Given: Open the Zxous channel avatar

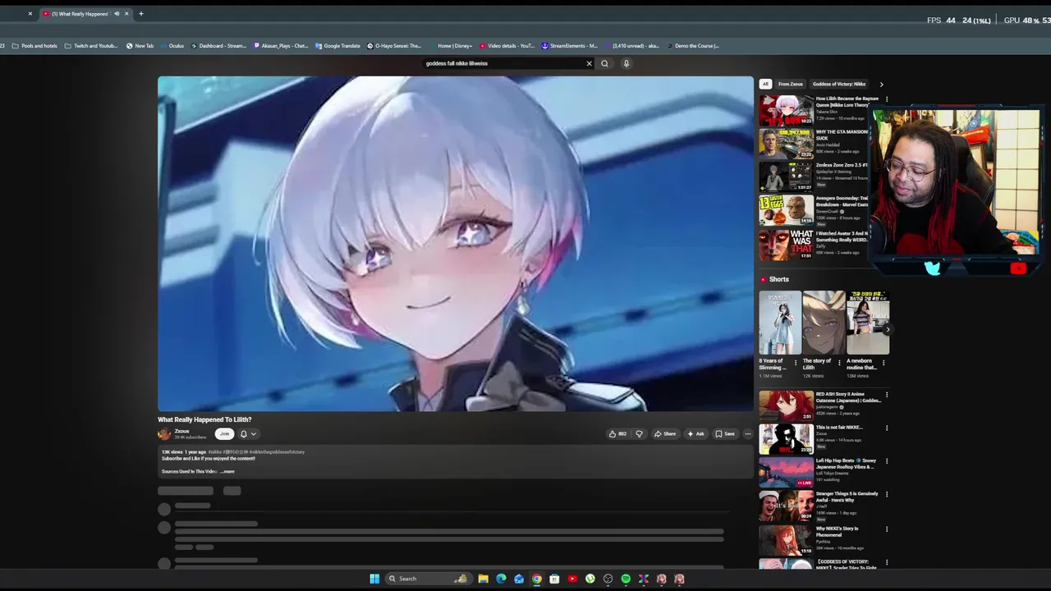Looking at the screenshot, I should [164, 434].
